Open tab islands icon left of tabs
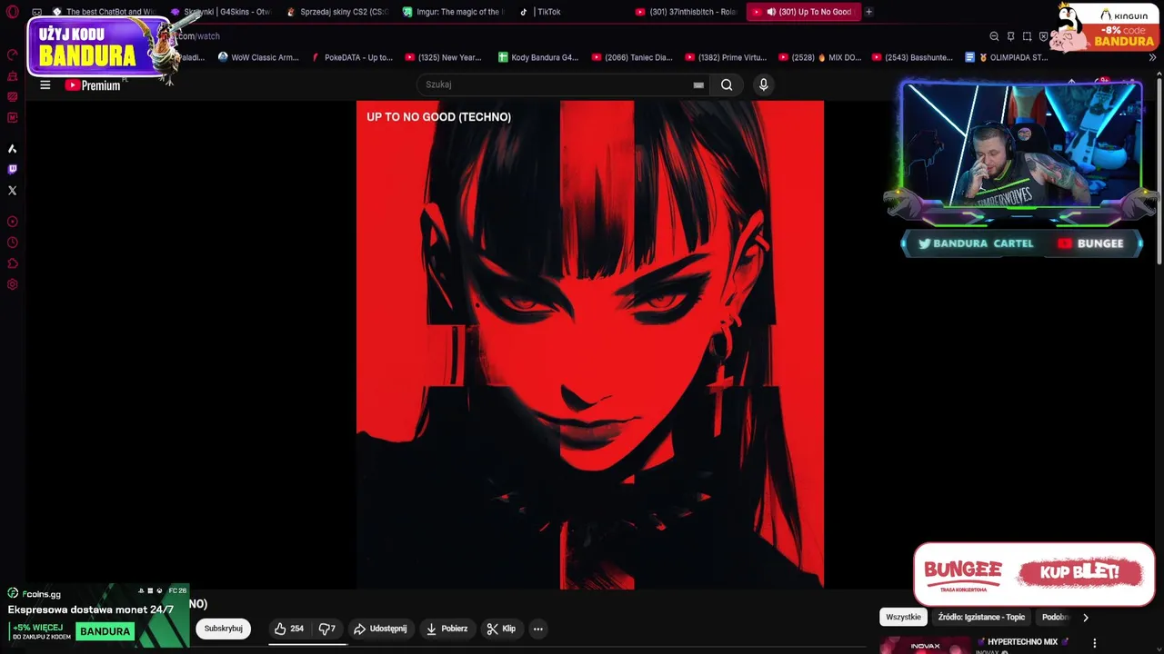The width and height of the screenshot is (1164, 654). pos(36,12)
